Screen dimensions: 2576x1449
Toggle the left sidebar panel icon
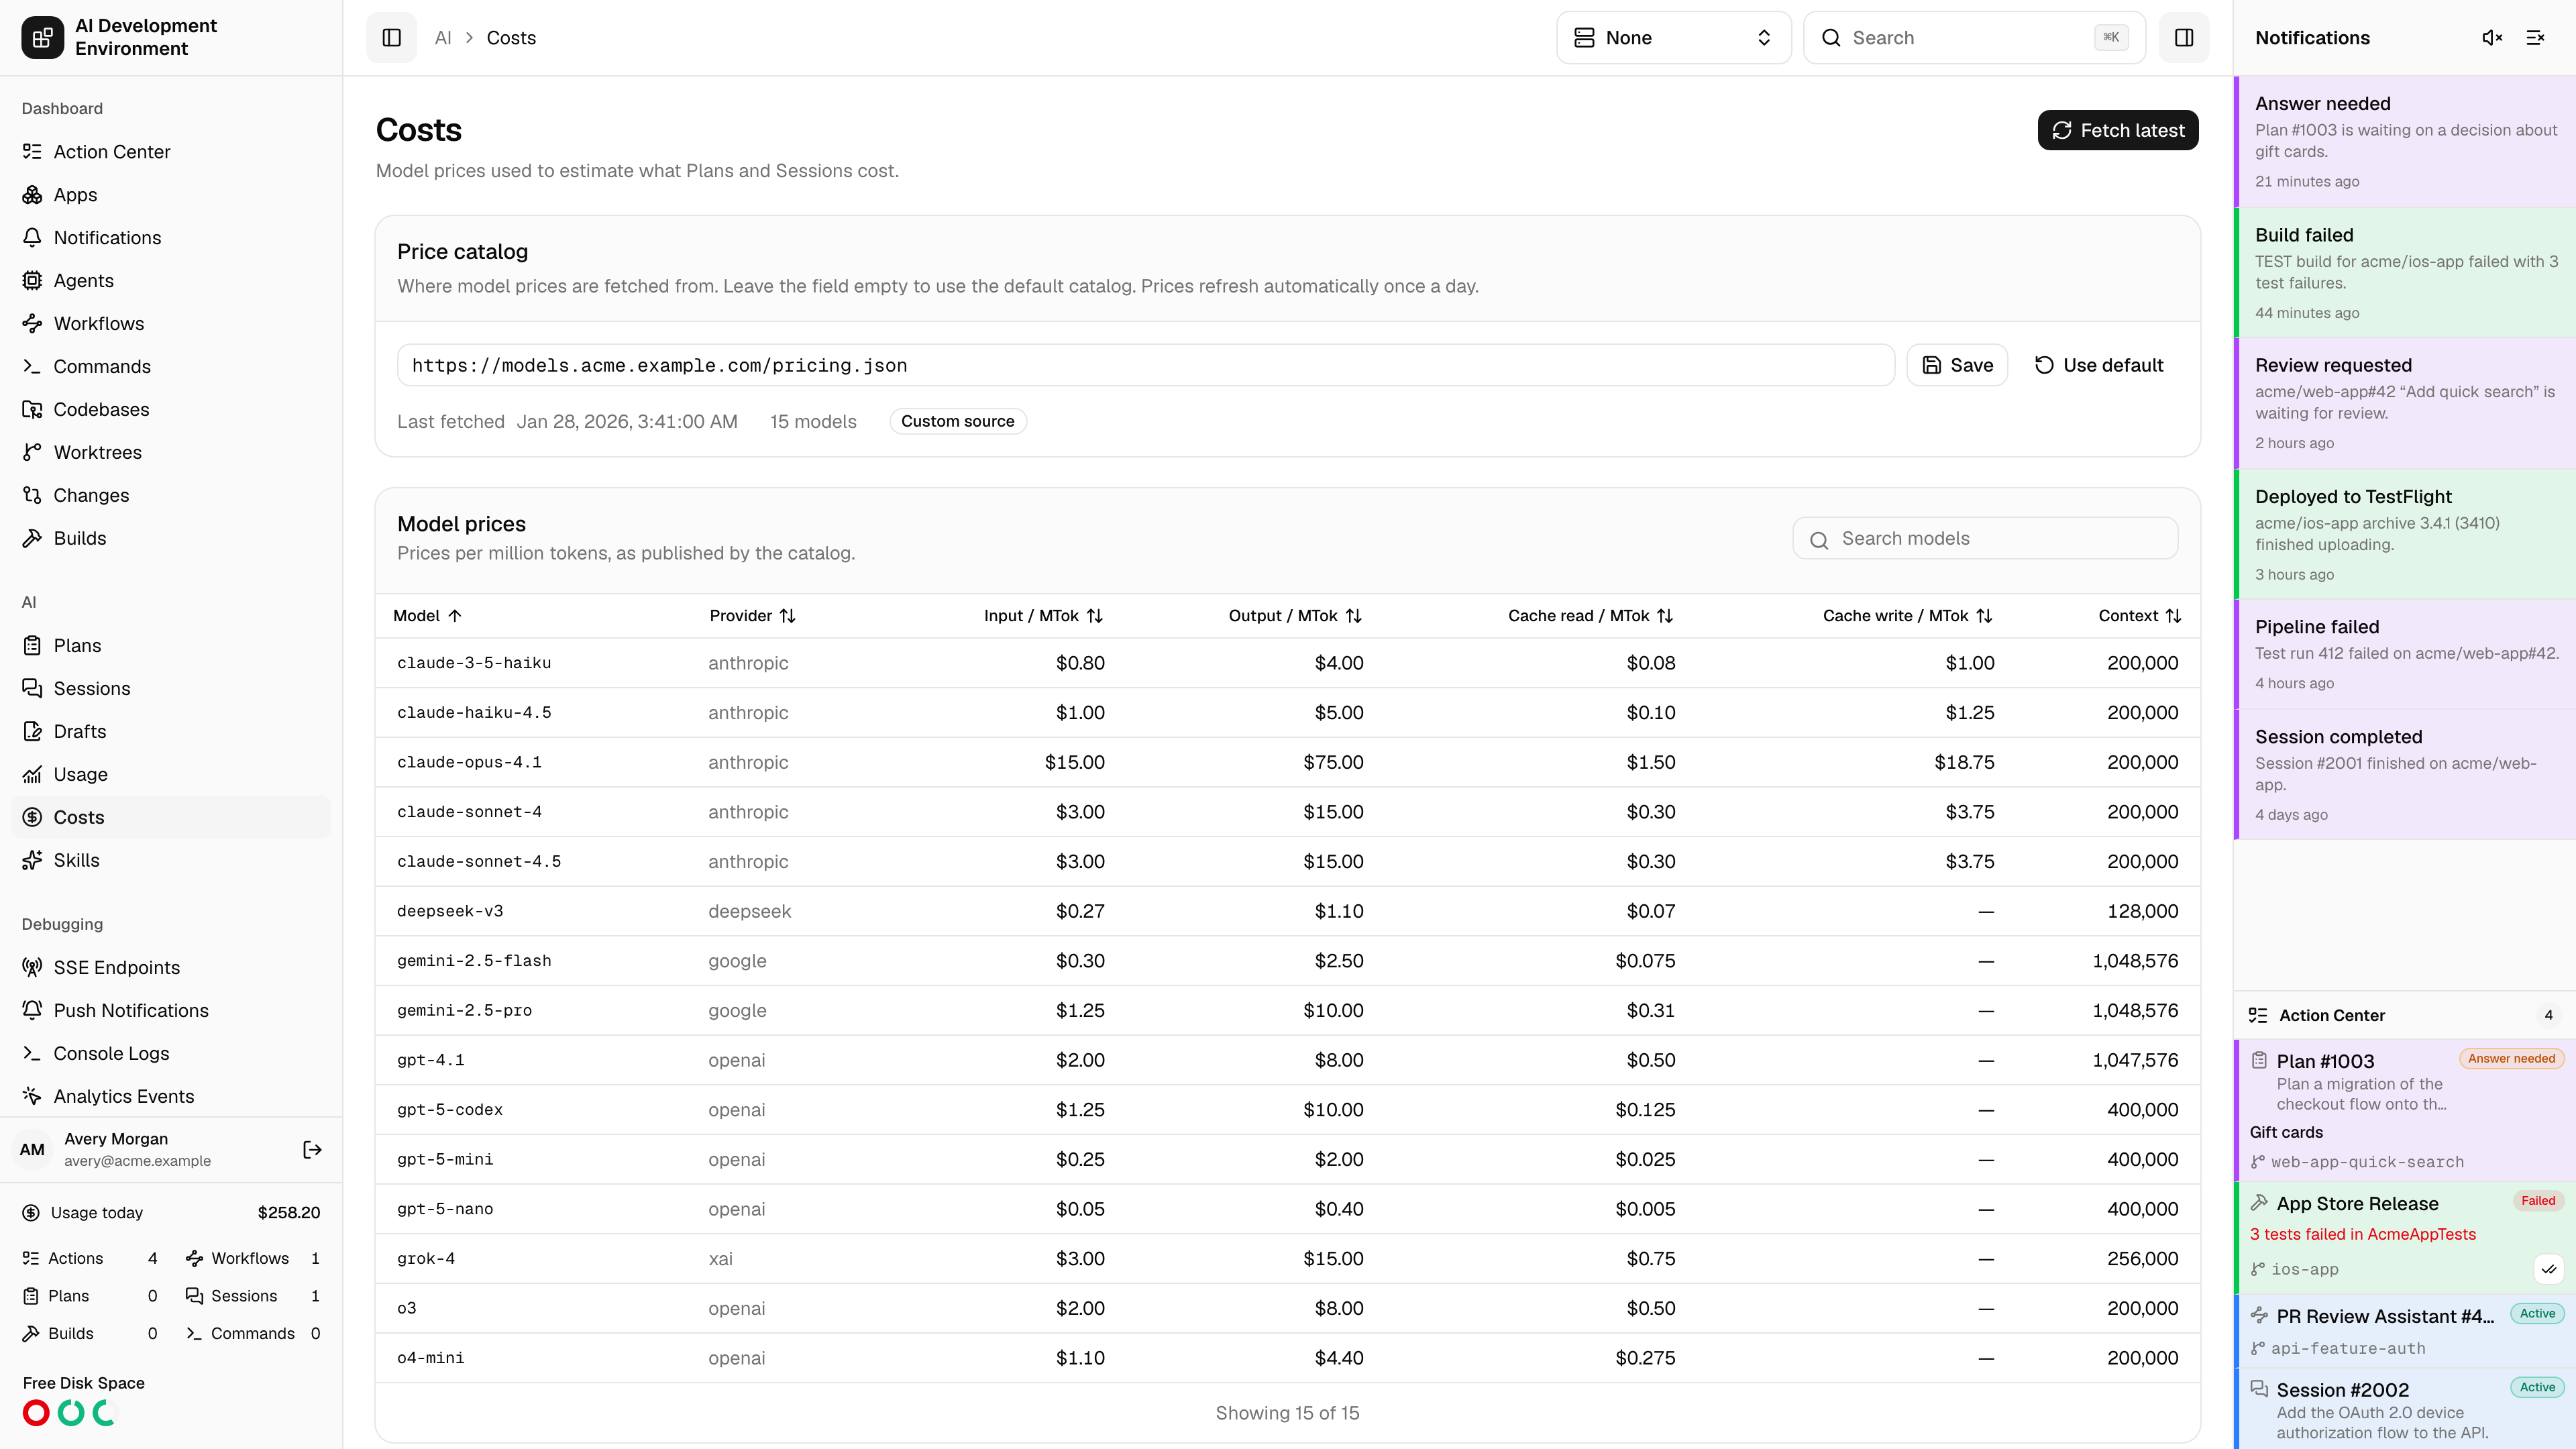[391, 38]
